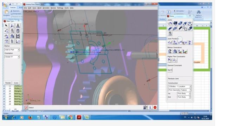Image resolution: width=225 pixels, height=126 pixels.
Task: Click the Excel zoom slider in status bar
Action: 195,113
